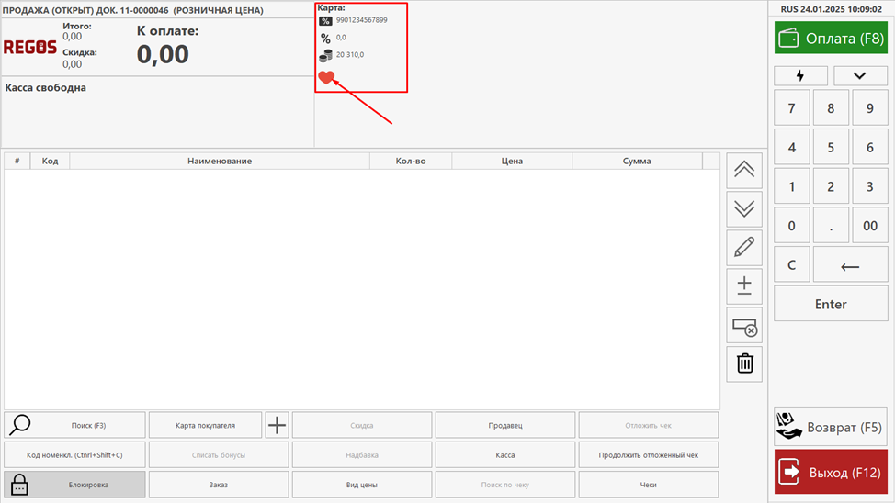Click the plus-minus quantity icon
Screen dimensions: 895x503
pos(744,286)
